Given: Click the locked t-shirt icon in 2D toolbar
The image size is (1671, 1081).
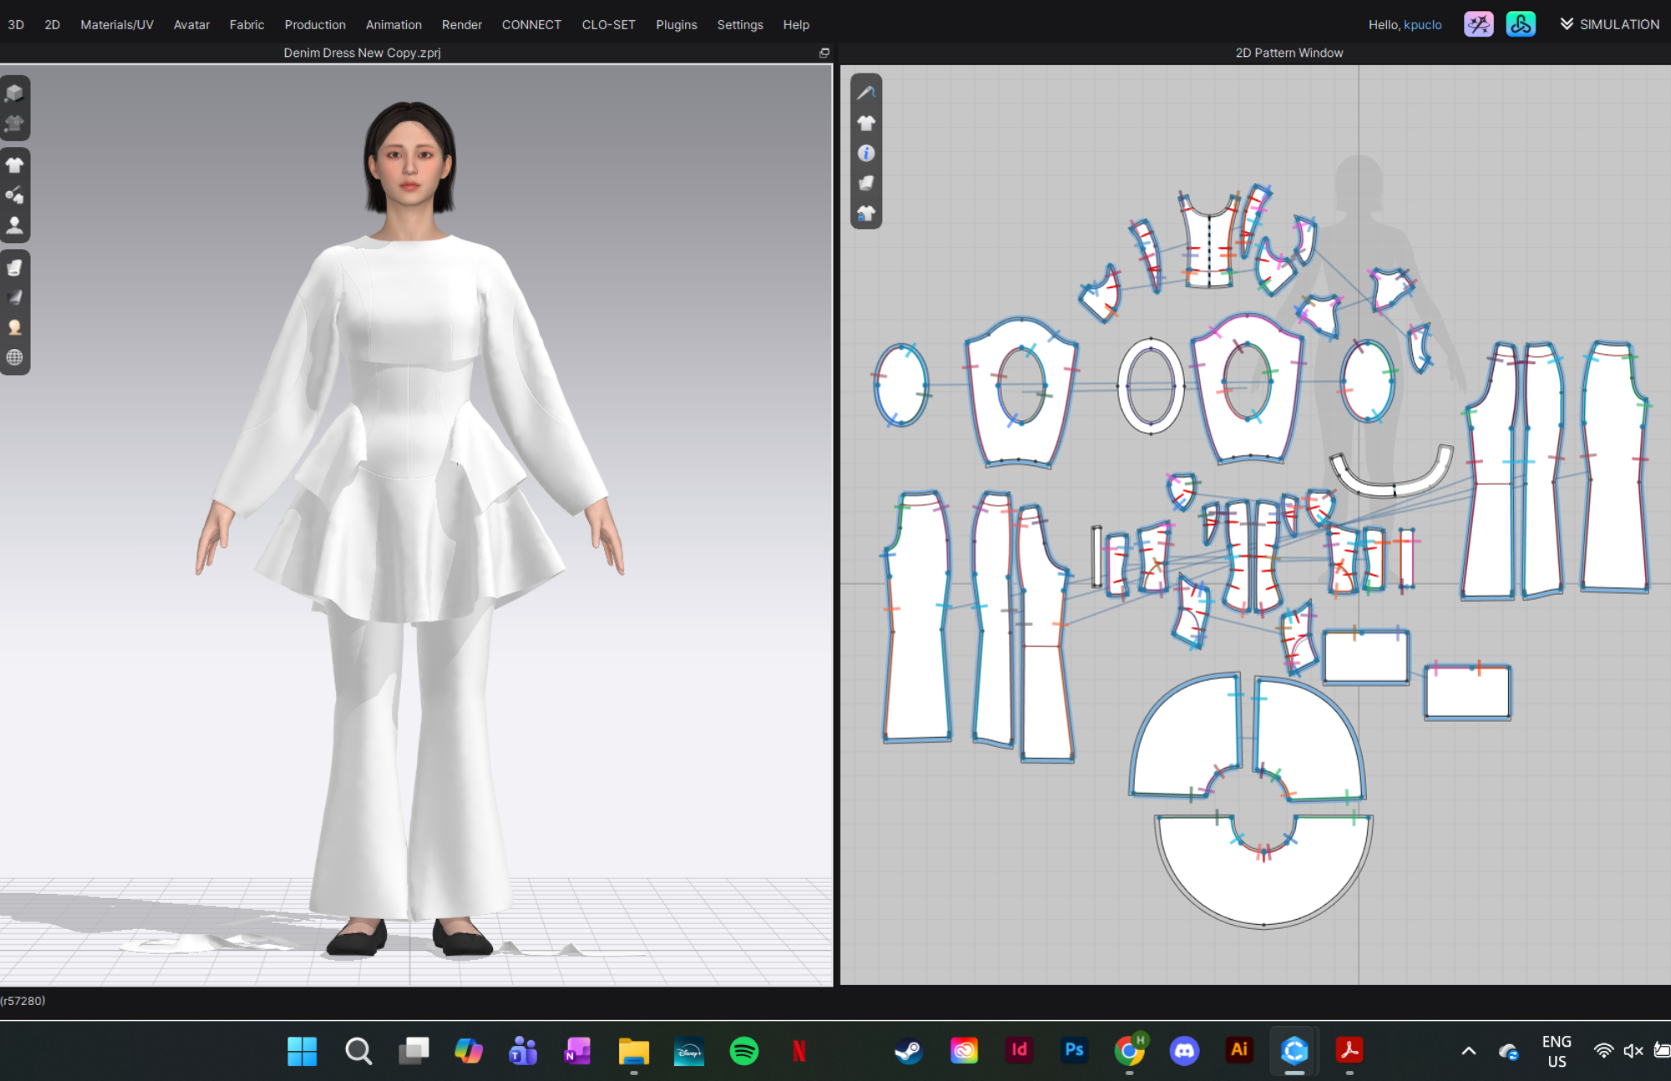Looking at the screenshot, I should [x=866, y=214].
